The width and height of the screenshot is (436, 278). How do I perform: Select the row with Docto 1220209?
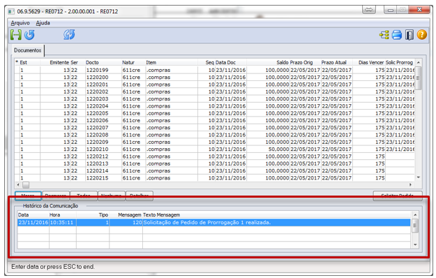pos(214,142)
